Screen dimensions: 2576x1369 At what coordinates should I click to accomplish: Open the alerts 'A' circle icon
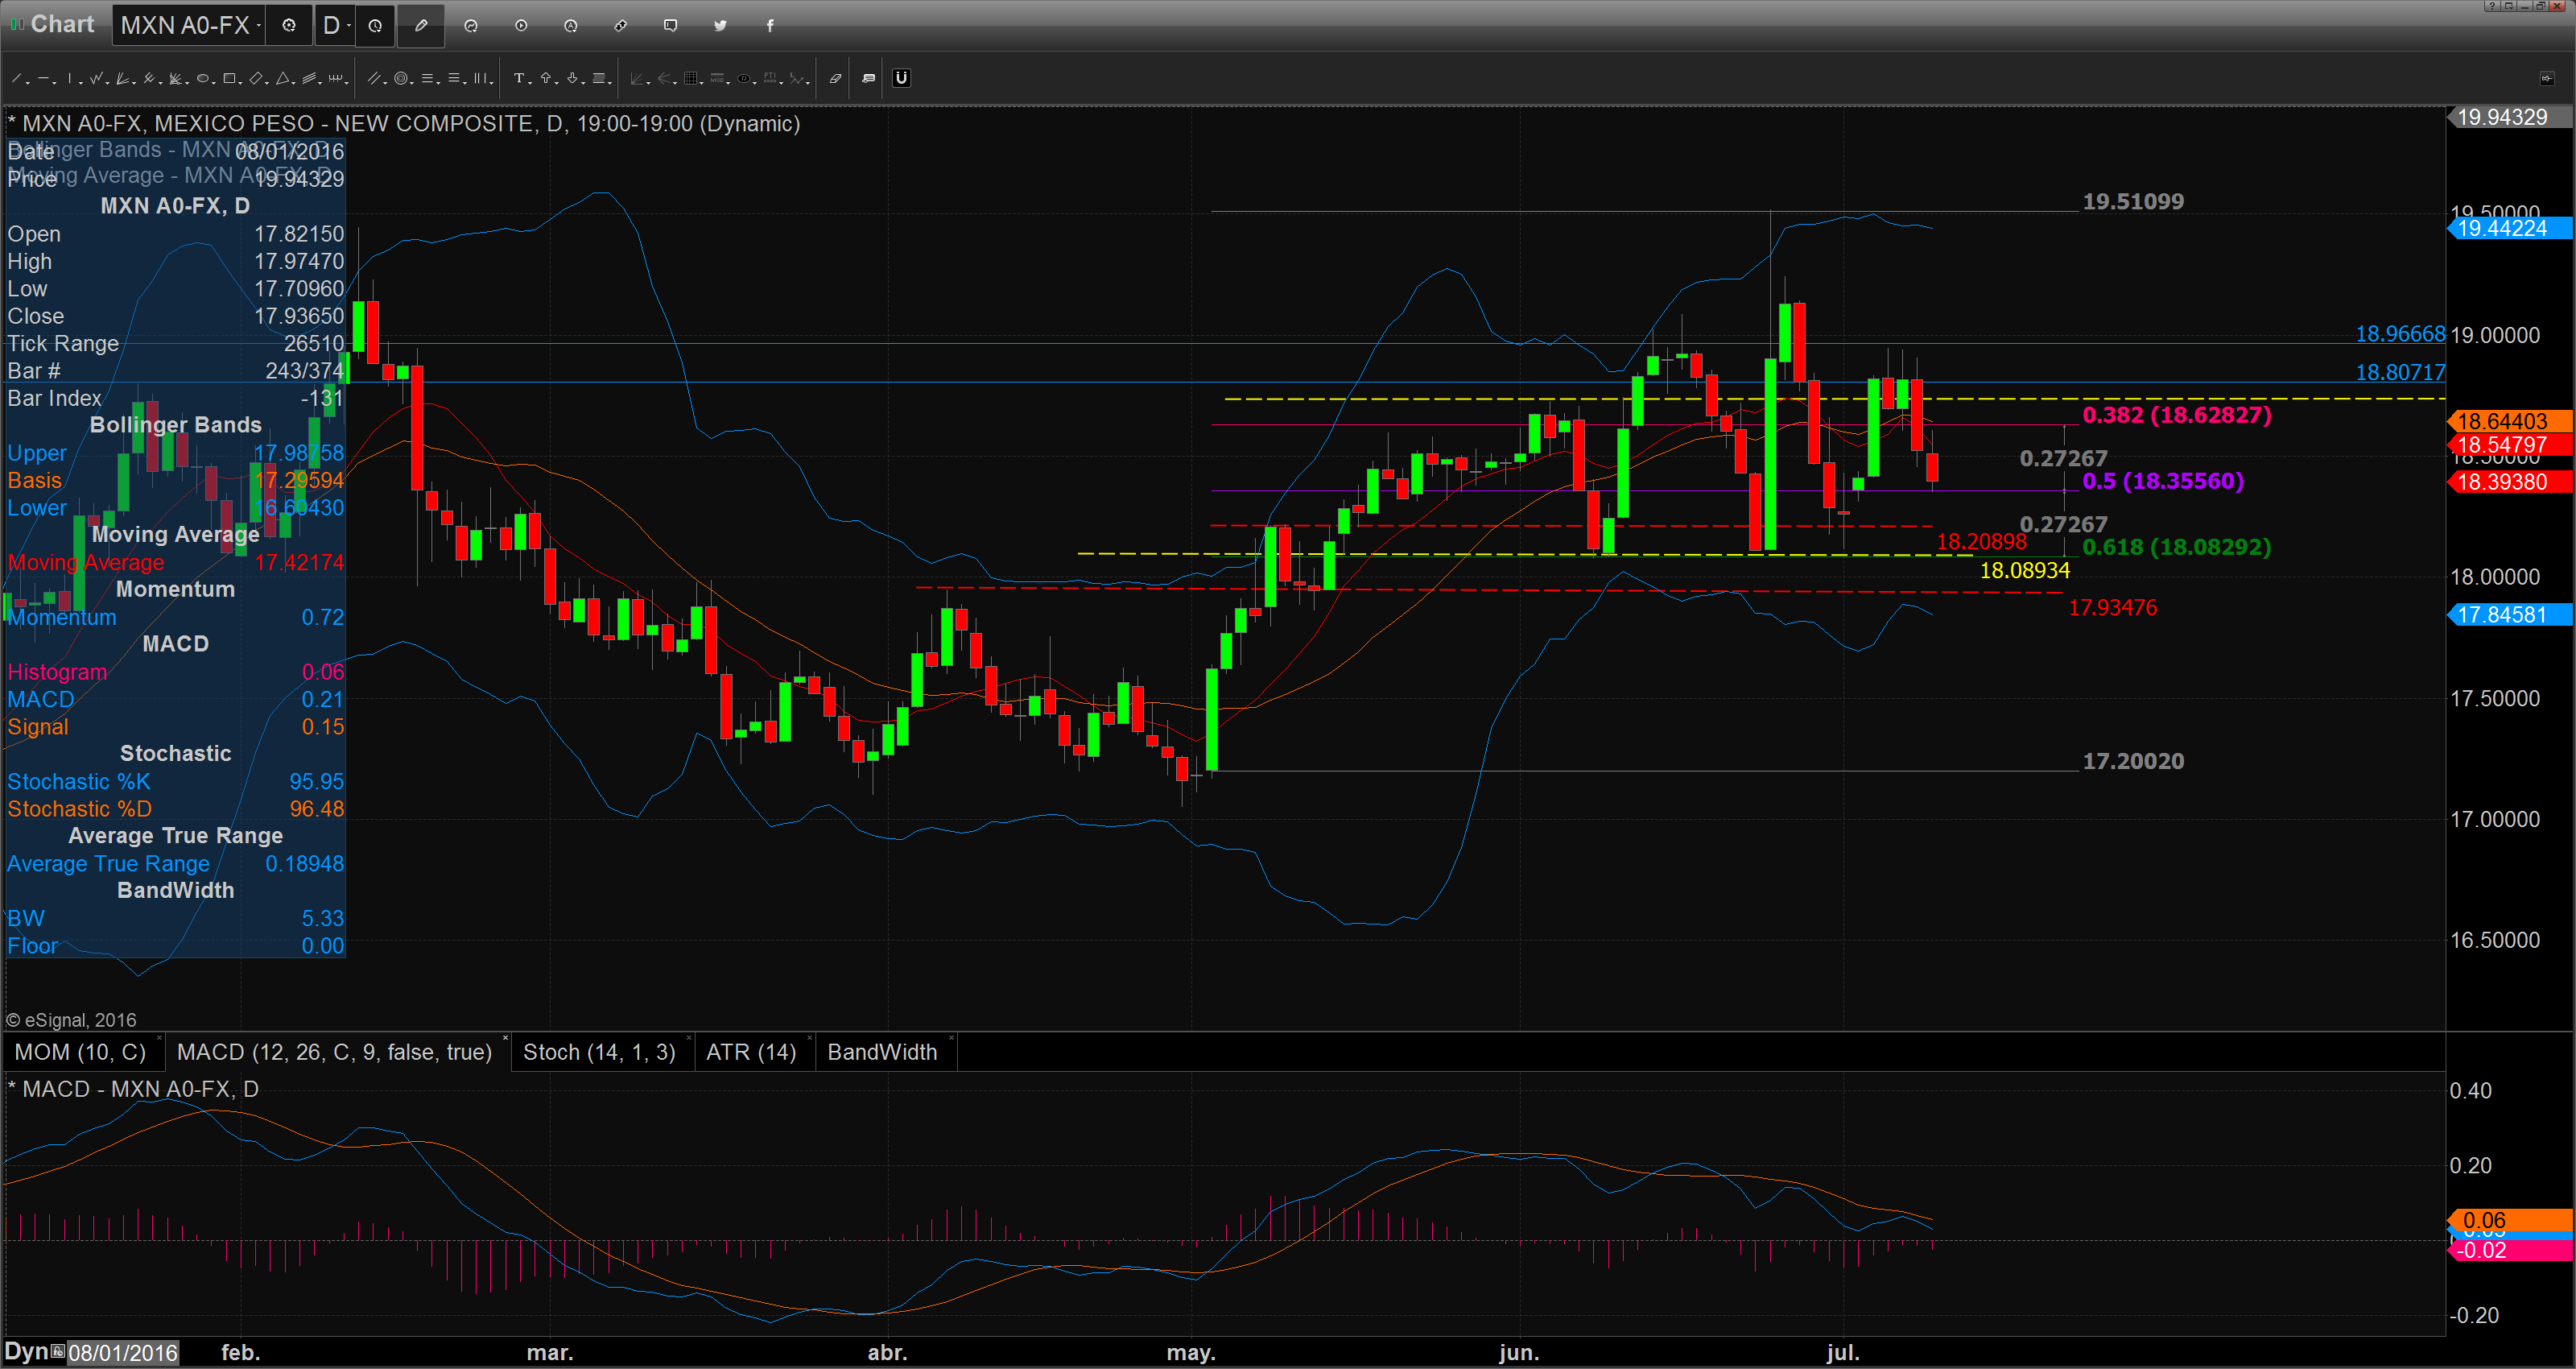[x=571, y=26]
